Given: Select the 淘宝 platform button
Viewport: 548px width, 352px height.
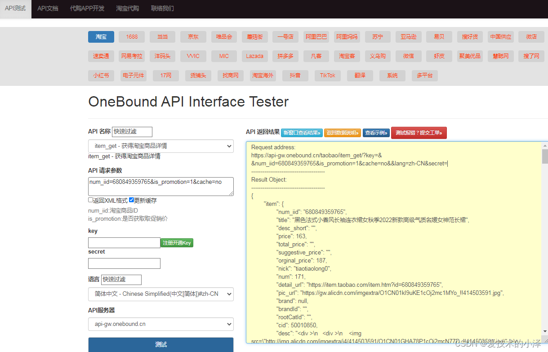Looking at the screenshot, I should point(101,37).
